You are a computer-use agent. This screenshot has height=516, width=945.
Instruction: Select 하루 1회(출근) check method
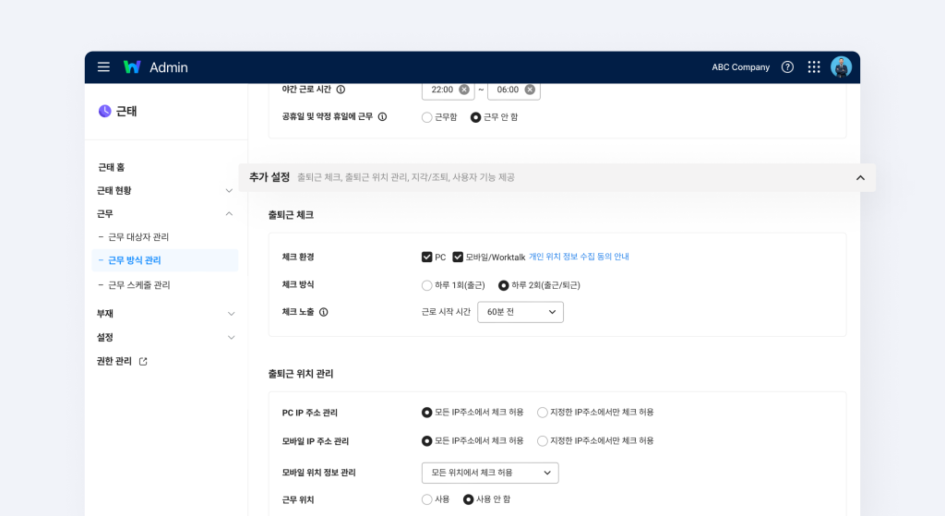426,285
